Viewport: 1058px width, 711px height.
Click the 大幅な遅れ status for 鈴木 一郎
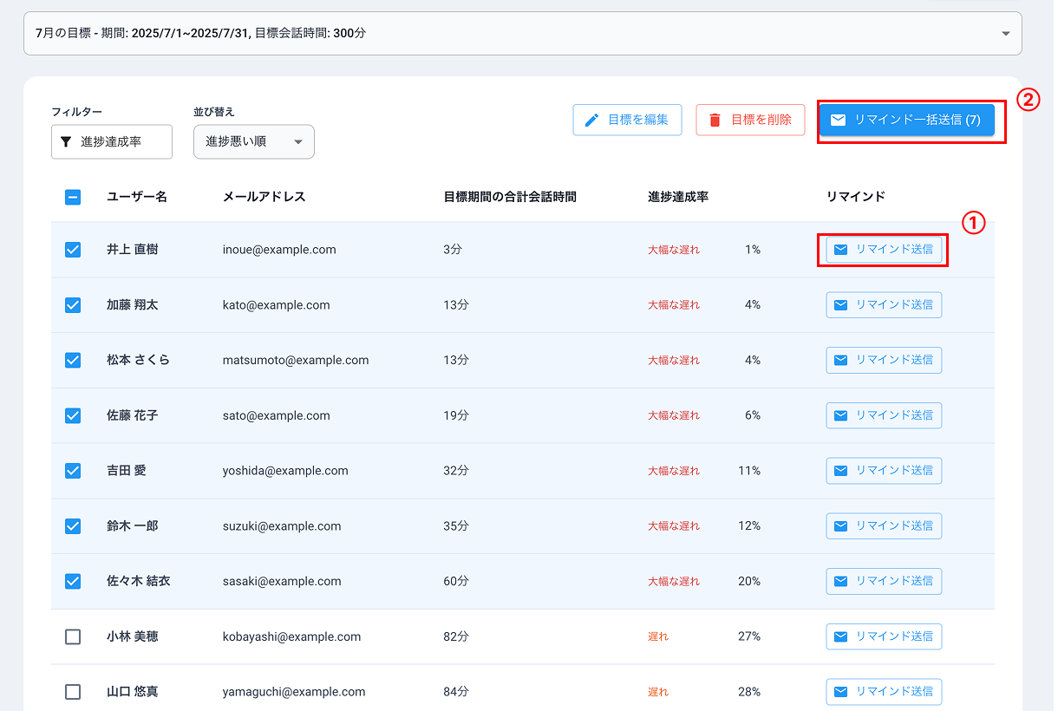click(674, 526)
